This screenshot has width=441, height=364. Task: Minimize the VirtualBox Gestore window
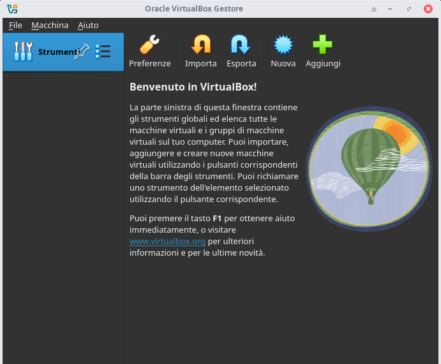pyautogui.click(x=391, y=9)
